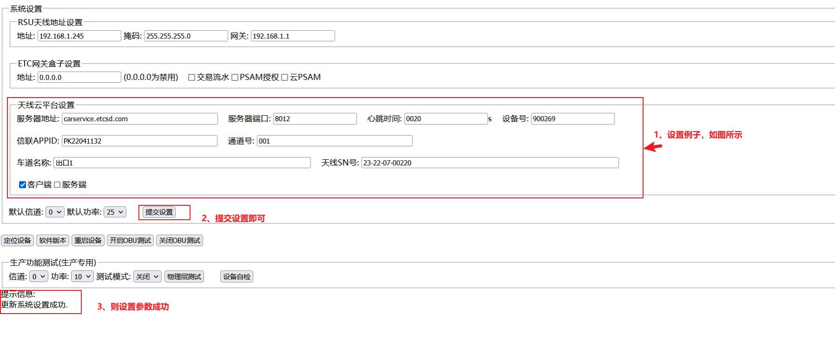Uncheck the 客户端 checkbox

22,185
